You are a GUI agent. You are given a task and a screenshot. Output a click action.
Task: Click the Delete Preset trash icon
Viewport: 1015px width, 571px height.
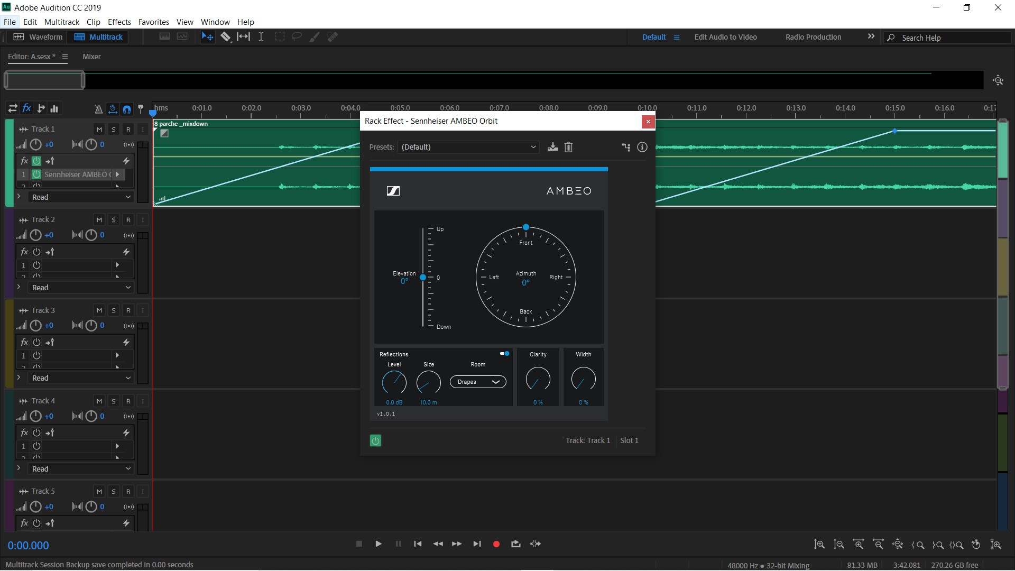click(x=568, y=147)
